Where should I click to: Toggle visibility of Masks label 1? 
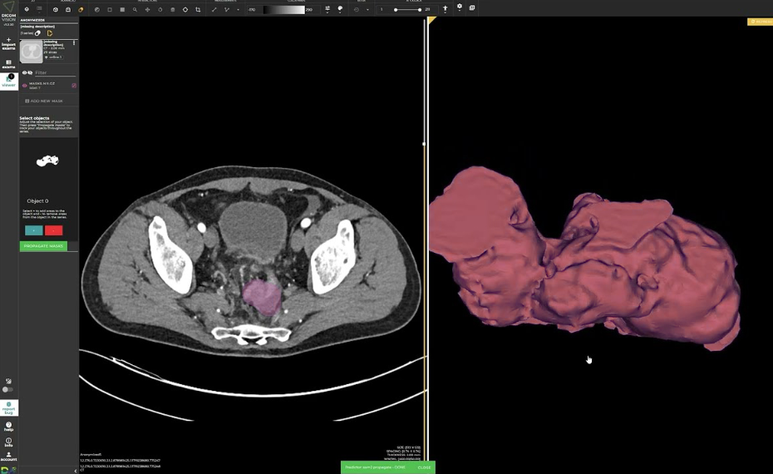pos(25,85)
